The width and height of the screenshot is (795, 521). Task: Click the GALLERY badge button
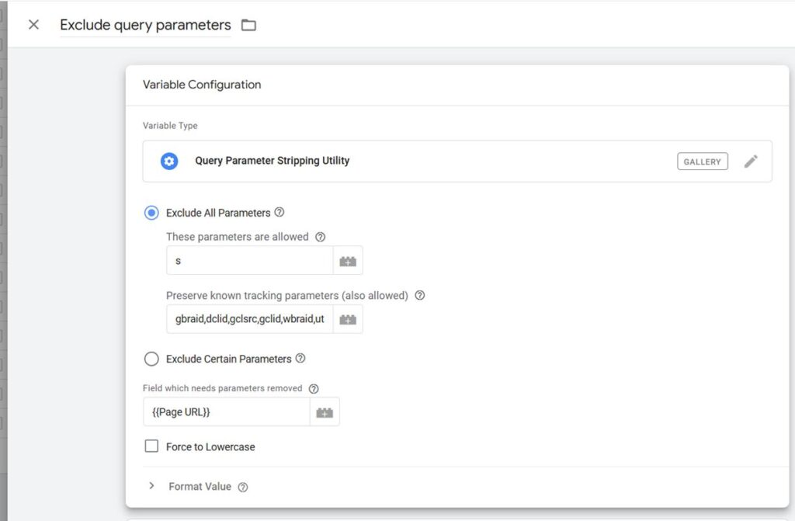tap(702, 162)
